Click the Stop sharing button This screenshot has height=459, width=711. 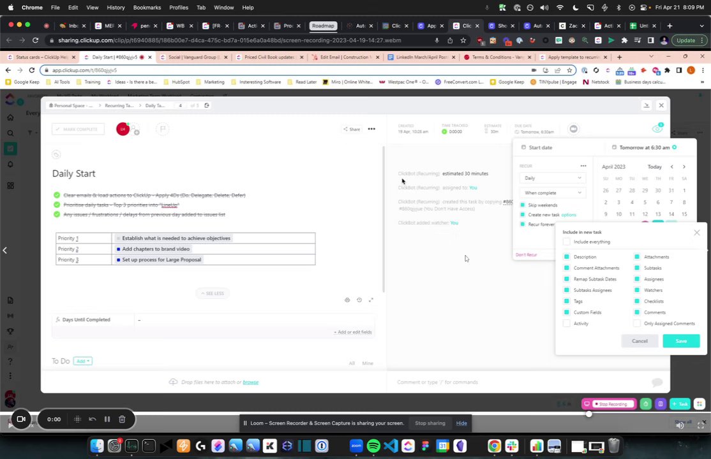pyautogui.click(x=430, y=423)
